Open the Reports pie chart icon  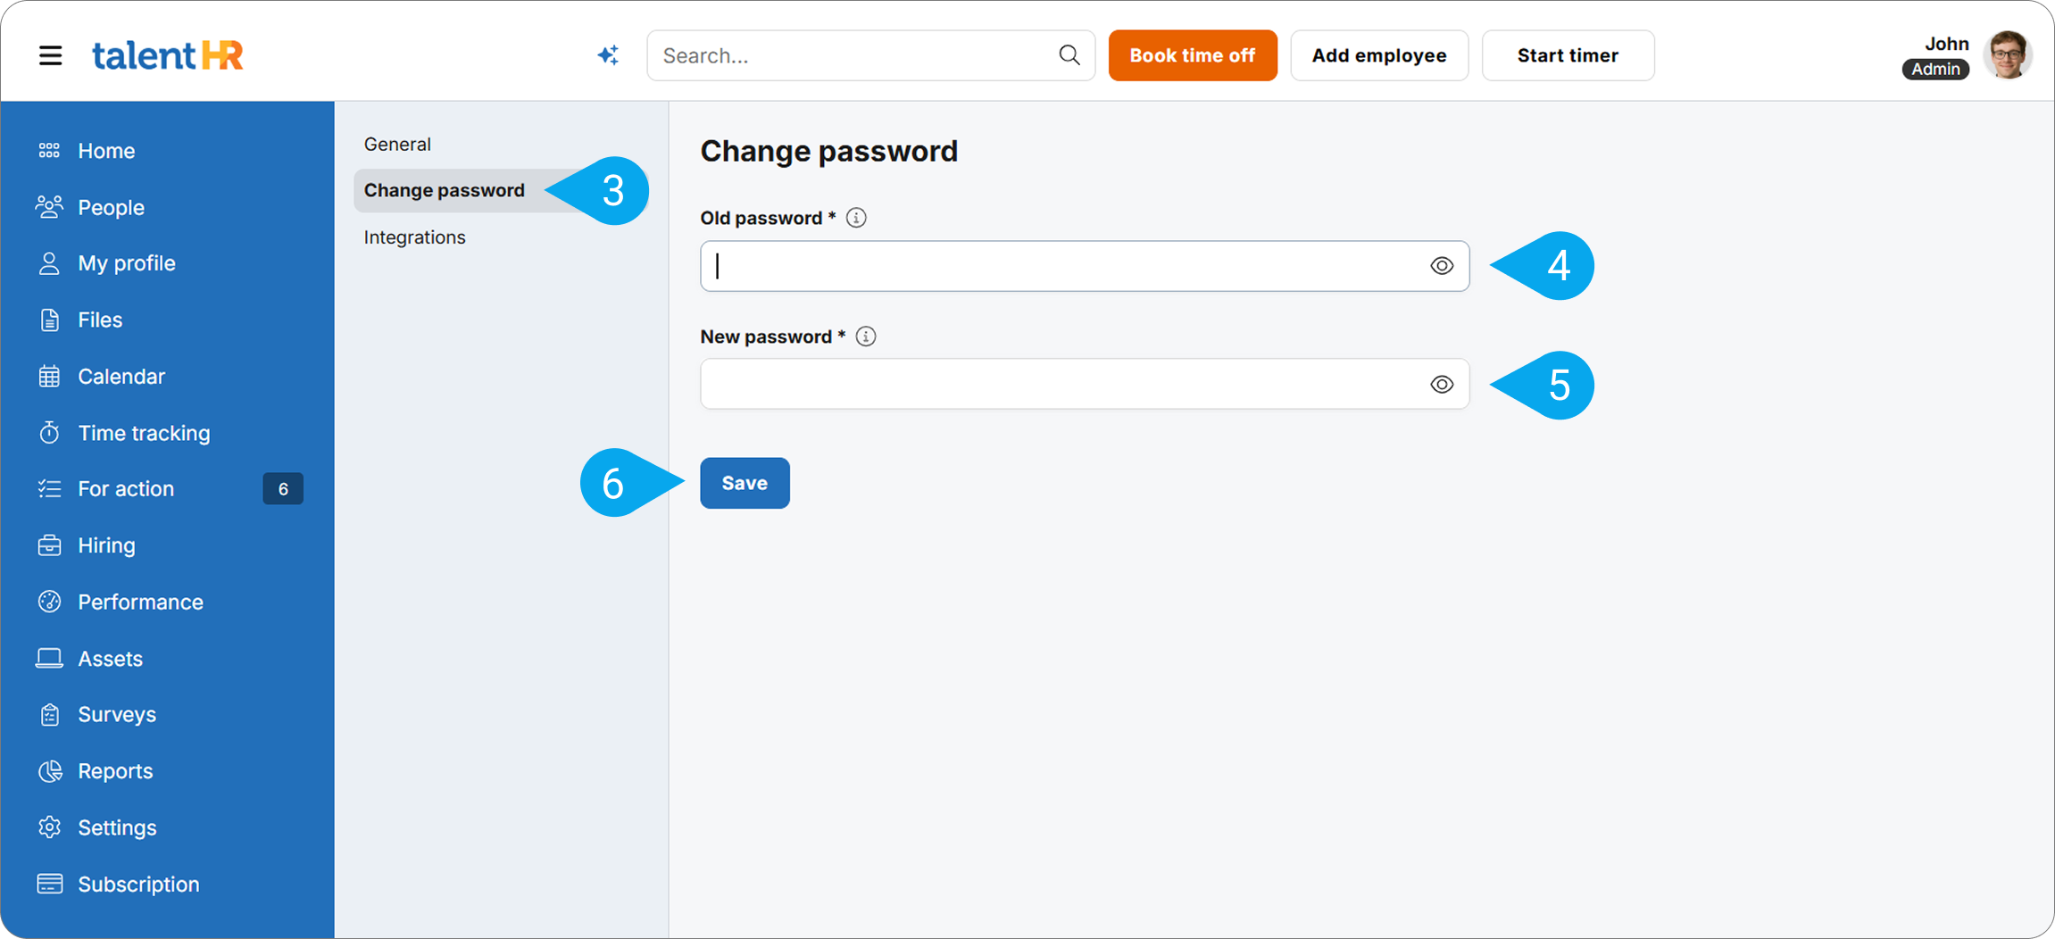point(50,770)
